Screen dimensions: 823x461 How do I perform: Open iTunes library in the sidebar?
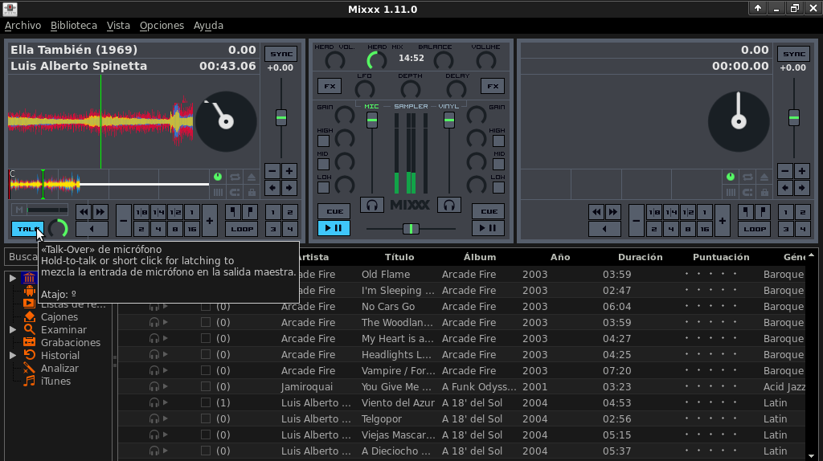point(55,381)
